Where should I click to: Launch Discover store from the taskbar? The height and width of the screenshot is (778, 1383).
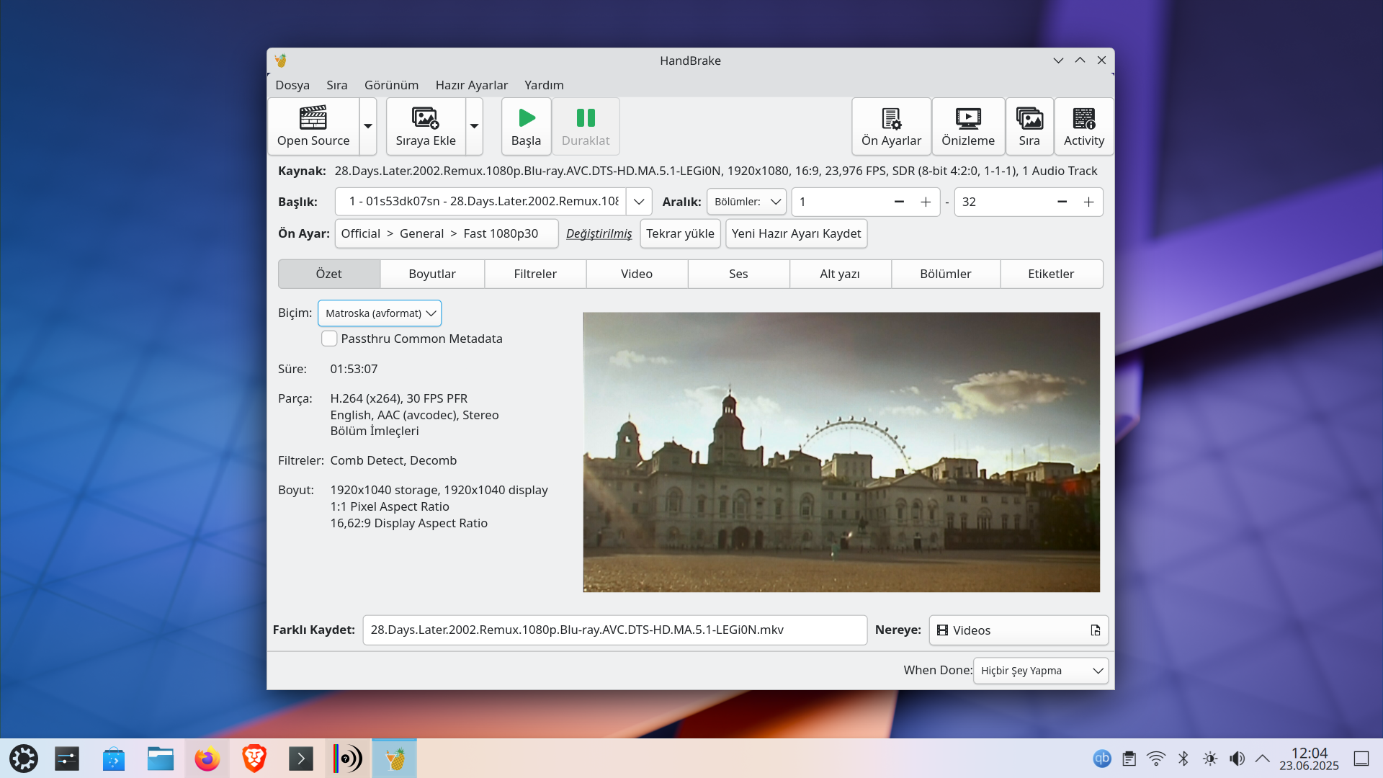(114, 759)
